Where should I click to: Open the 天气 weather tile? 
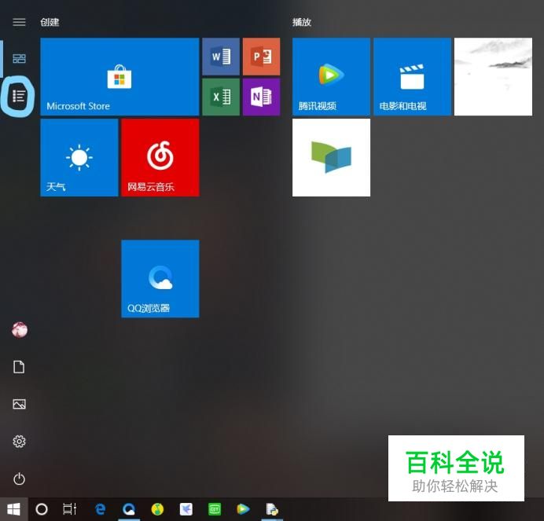79,158
